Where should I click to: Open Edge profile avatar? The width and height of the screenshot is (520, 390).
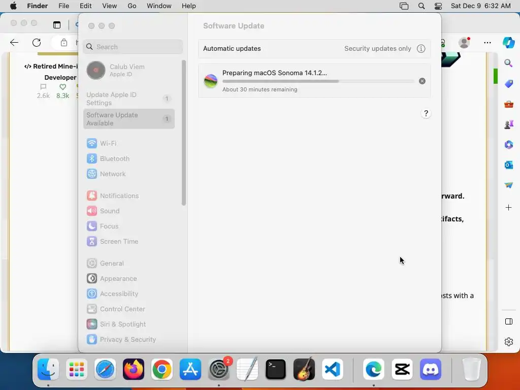pos(464,43)
